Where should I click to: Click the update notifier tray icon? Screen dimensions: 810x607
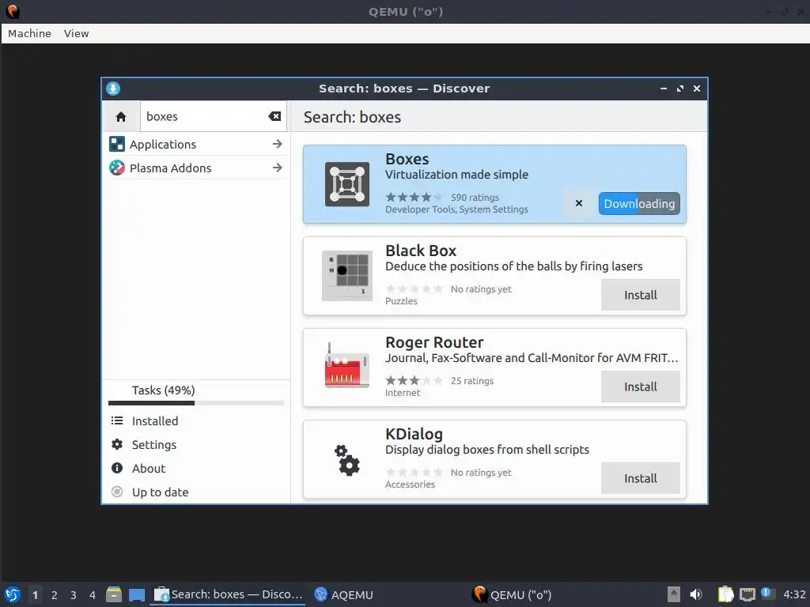click(x=767, y=594)
